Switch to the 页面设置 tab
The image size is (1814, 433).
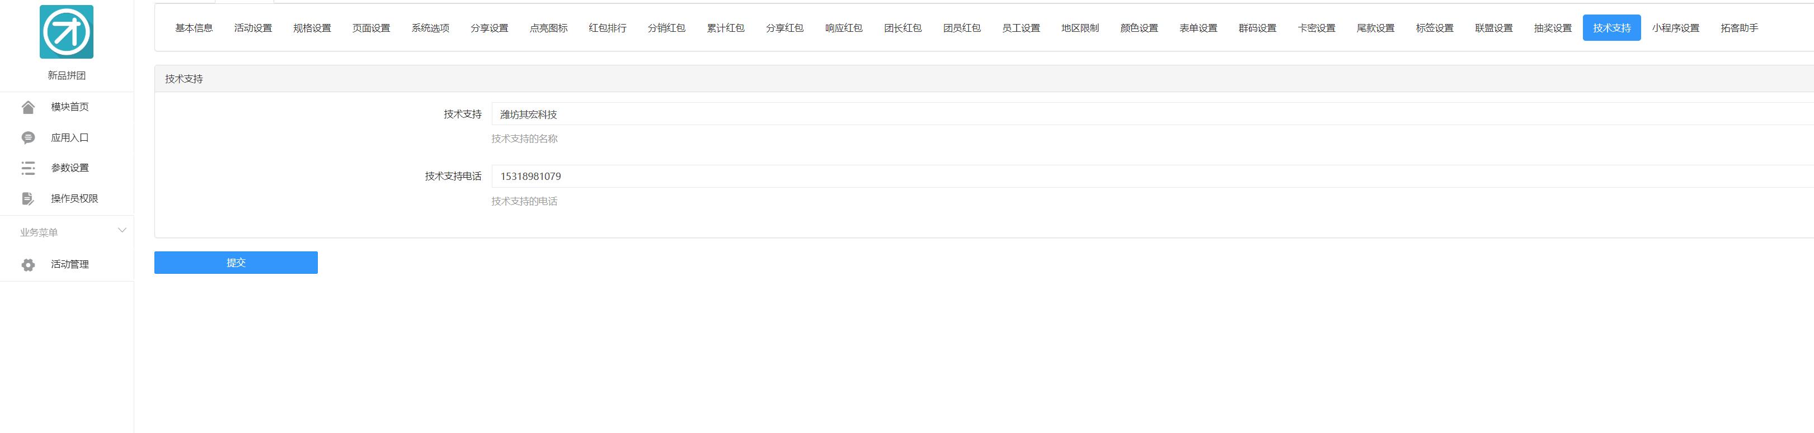(x=371, y=28)
